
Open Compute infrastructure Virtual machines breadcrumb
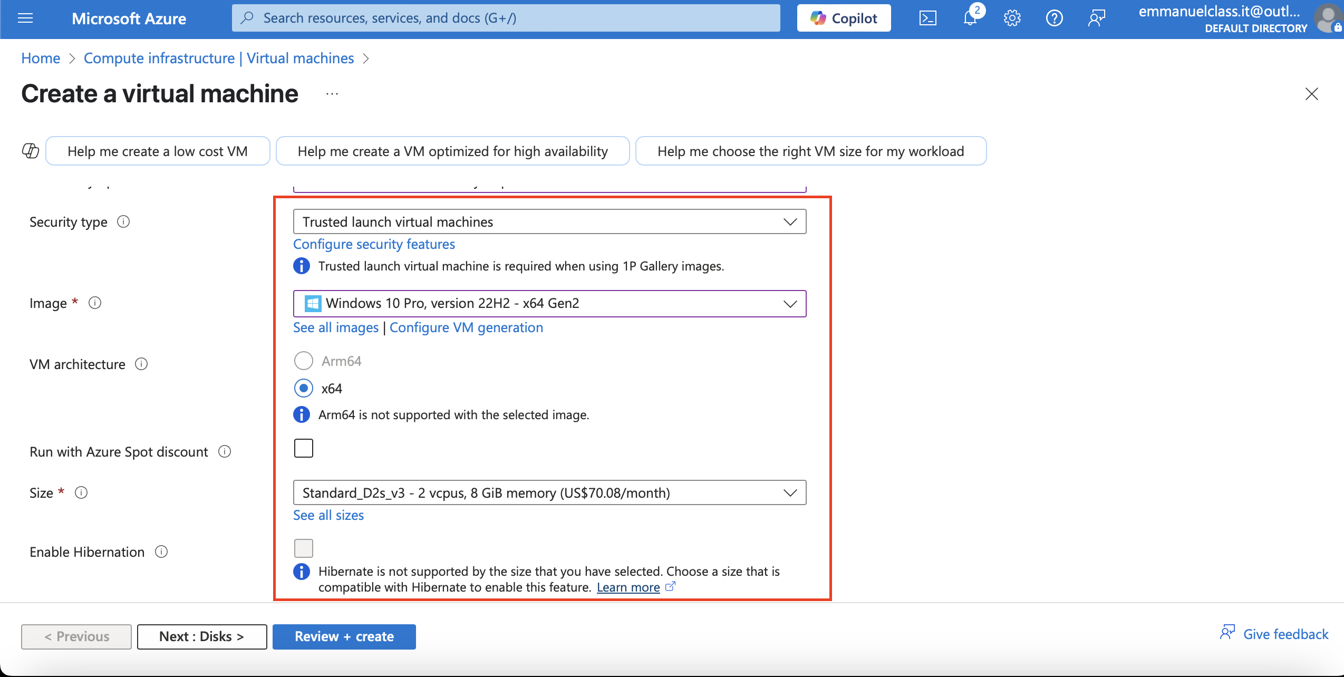point(219,58)
